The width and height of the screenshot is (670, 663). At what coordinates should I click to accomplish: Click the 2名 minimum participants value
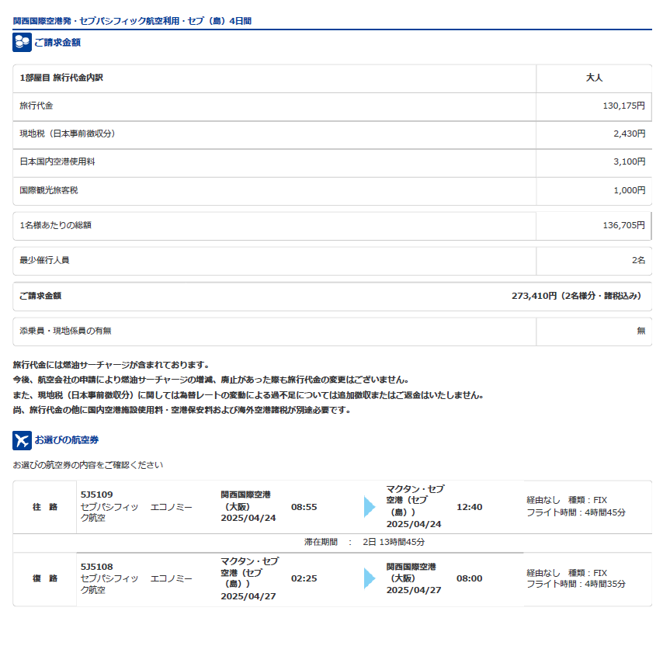click(x=639, y=260)
